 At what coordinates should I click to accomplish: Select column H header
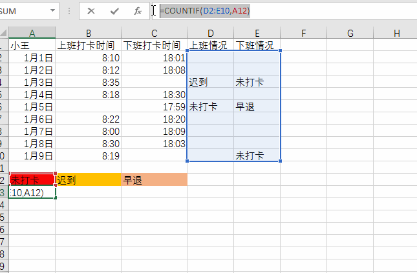[396, 33]
